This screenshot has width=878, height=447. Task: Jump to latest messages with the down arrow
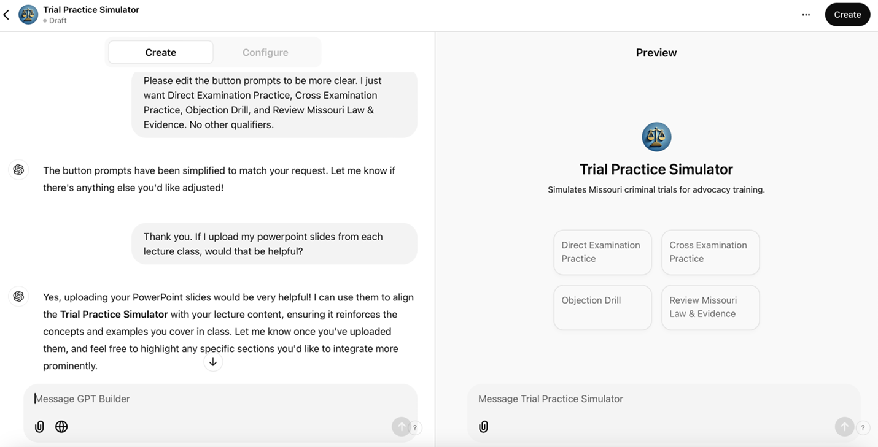tap(213, 362)
